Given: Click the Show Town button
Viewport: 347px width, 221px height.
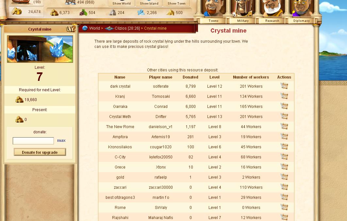Looking at the screenshot, I should click(176, 3).
